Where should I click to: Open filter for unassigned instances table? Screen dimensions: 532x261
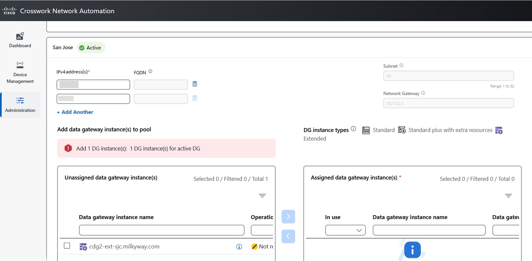pyautogui.click(x=262, y=196)
